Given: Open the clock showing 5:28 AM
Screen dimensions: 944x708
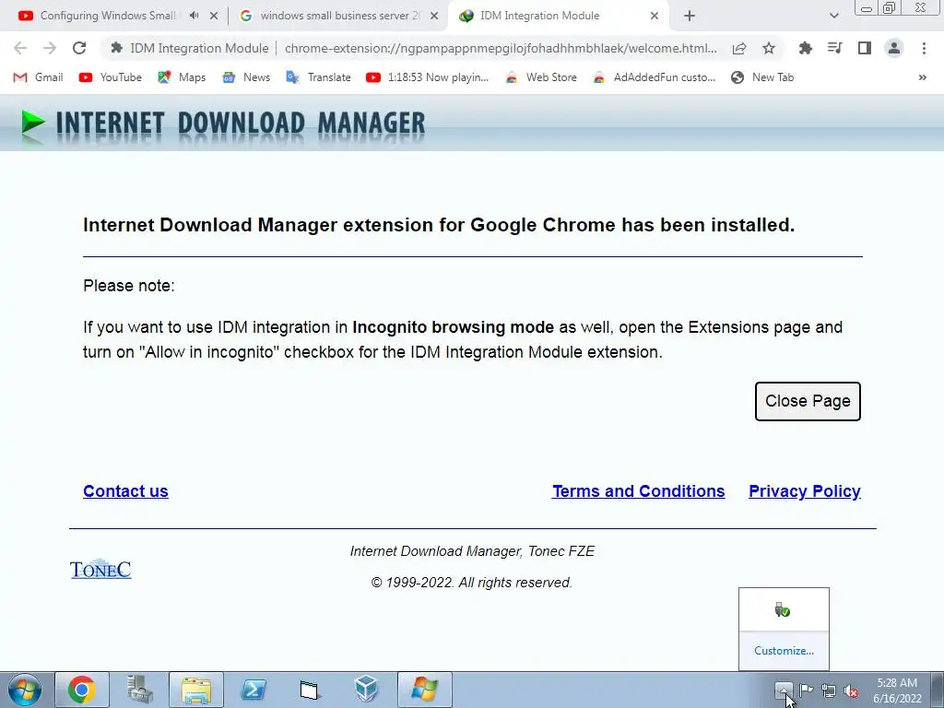Looking at the screenshot, I should pos(896,690).
